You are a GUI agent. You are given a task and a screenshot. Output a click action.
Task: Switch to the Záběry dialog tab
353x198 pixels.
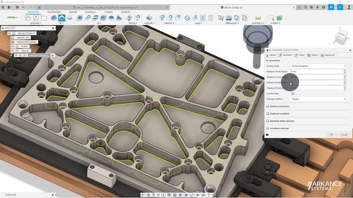pyautogui.click(x=313, y=55)
